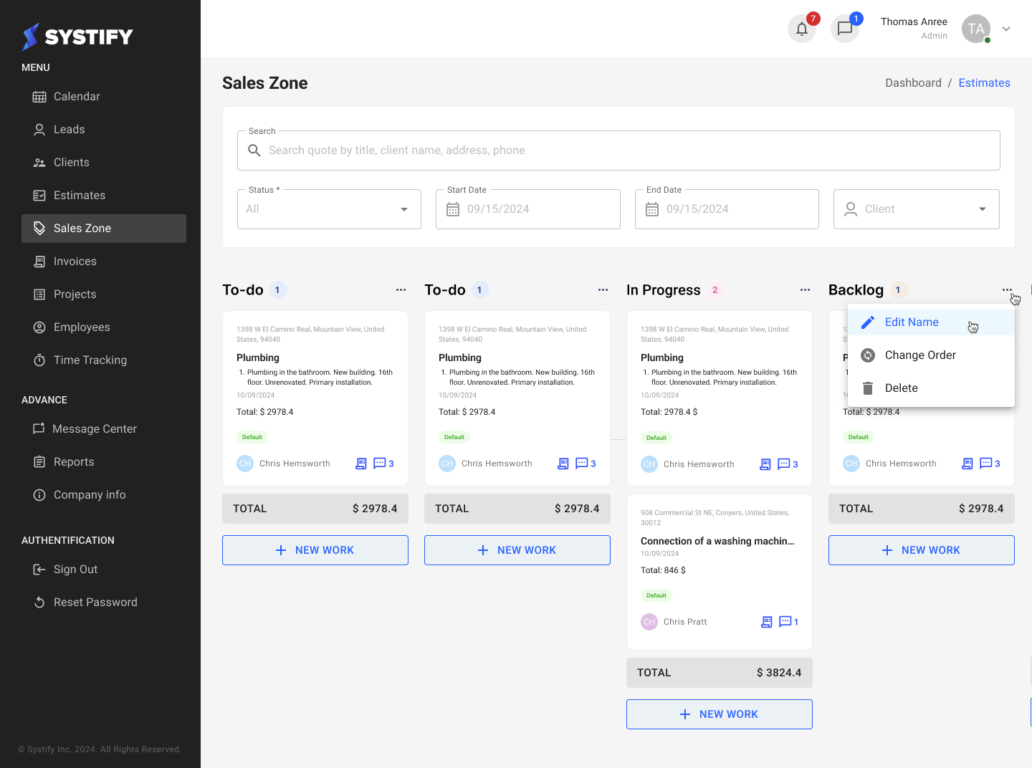The width and height of the screenshot is (1032, 768).
Task: Open the messages icon in the top bar
Action: (x=845, y=29)
